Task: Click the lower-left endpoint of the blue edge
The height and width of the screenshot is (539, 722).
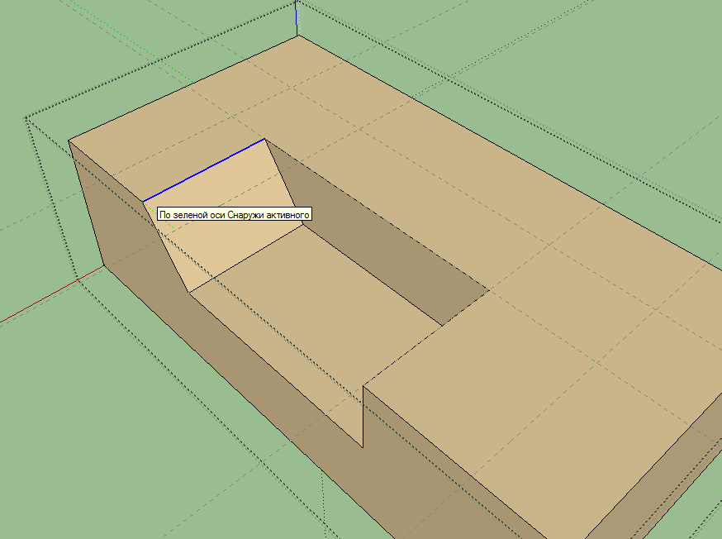Action: [x=143, y=201]
